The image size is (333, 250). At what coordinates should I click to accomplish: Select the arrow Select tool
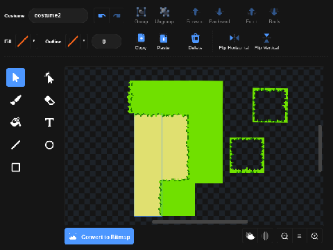point(15,77)
